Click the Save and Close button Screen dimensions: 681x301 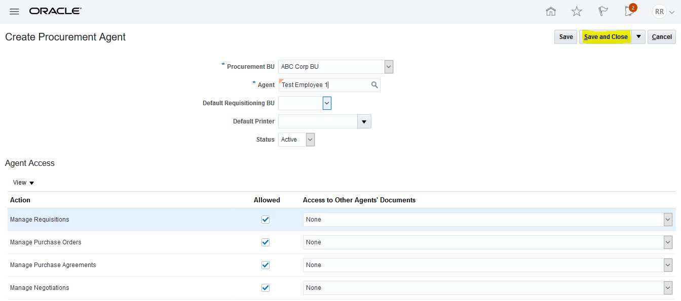pos(607,36)
